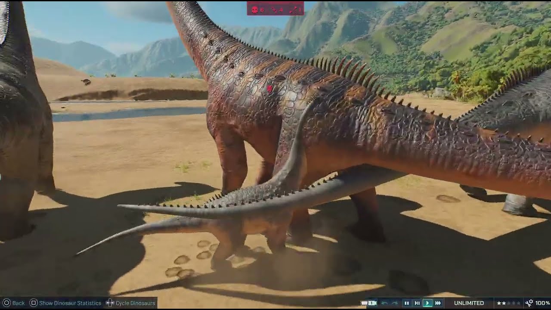Click the red bone alert icon
This screenshot has height=310, width=551.
[x=293, y=9]
